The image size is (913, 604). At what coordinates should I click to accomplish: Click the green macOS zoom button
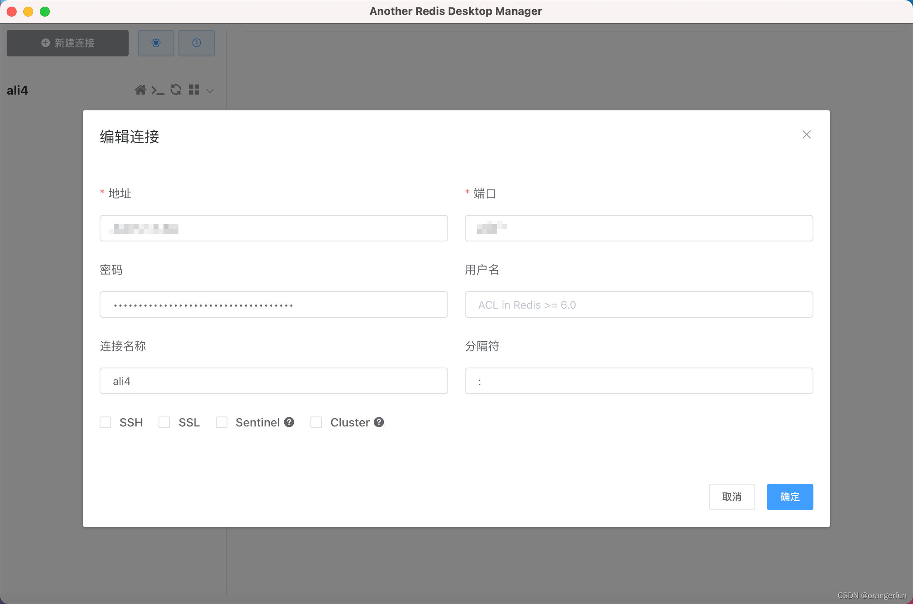coord(45,12)
